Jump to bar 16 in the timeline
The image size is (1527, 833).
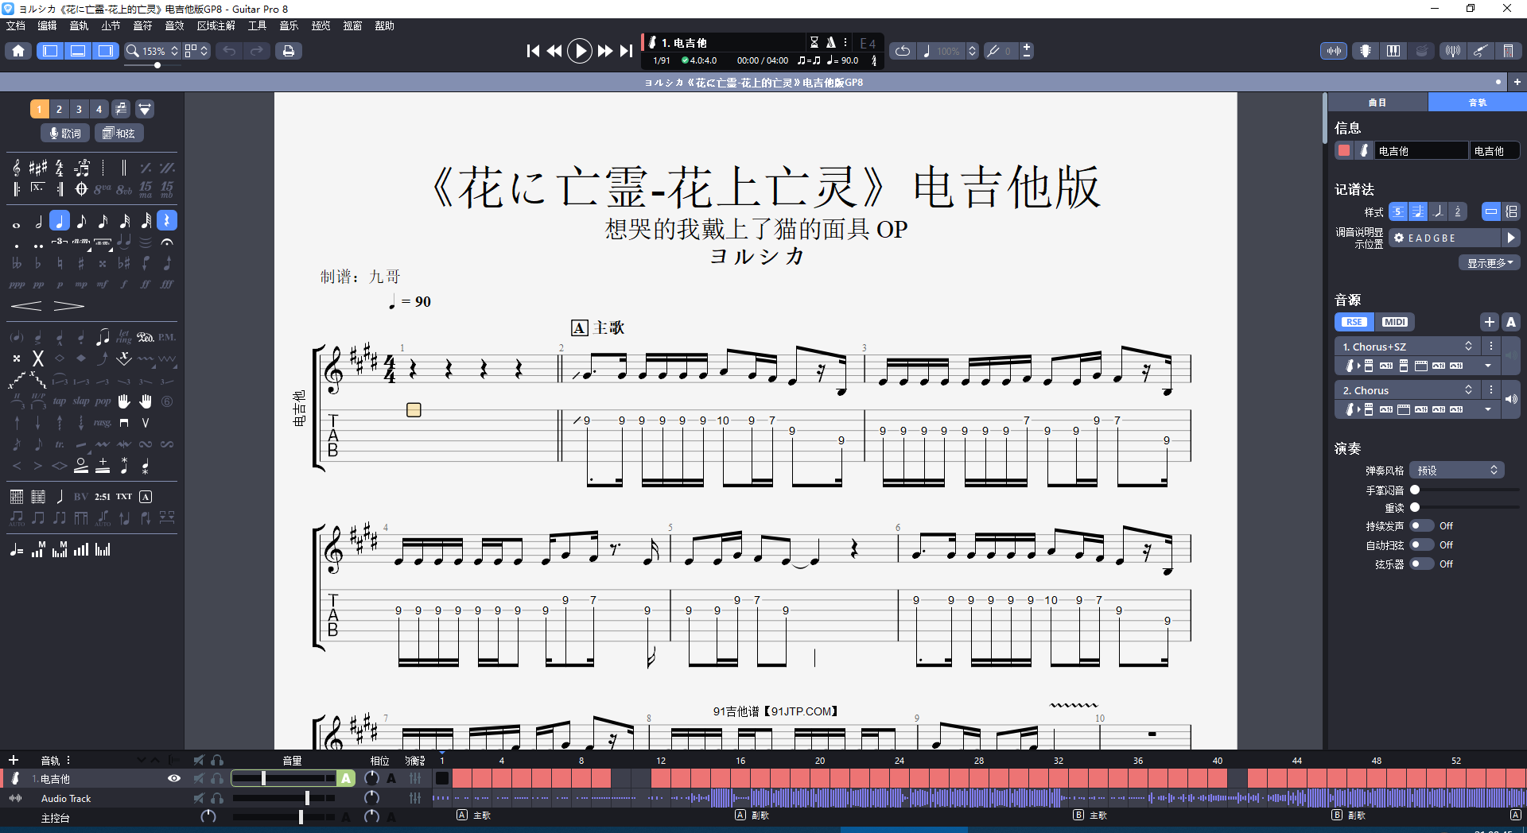click(740, 761)
